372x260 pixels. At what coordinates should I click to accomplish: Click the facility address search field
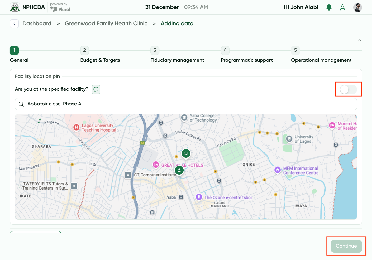(186, 104)
